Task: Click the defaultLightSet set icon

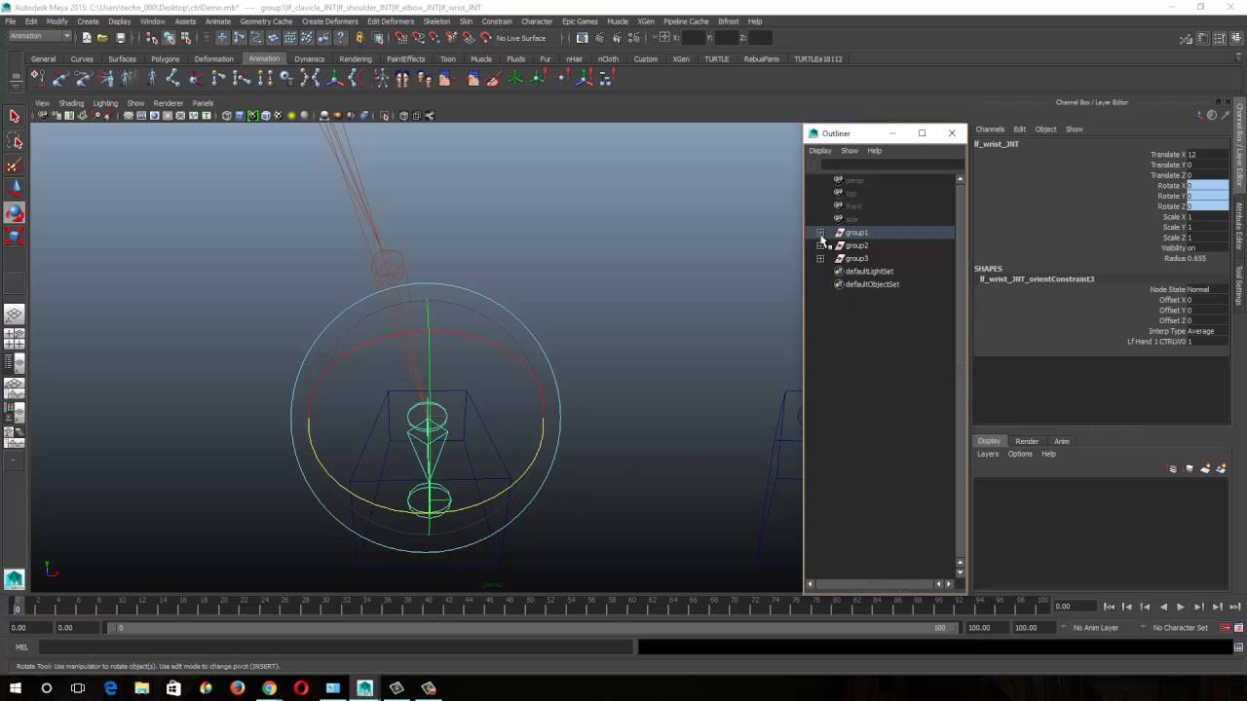Action: point(839,272)
